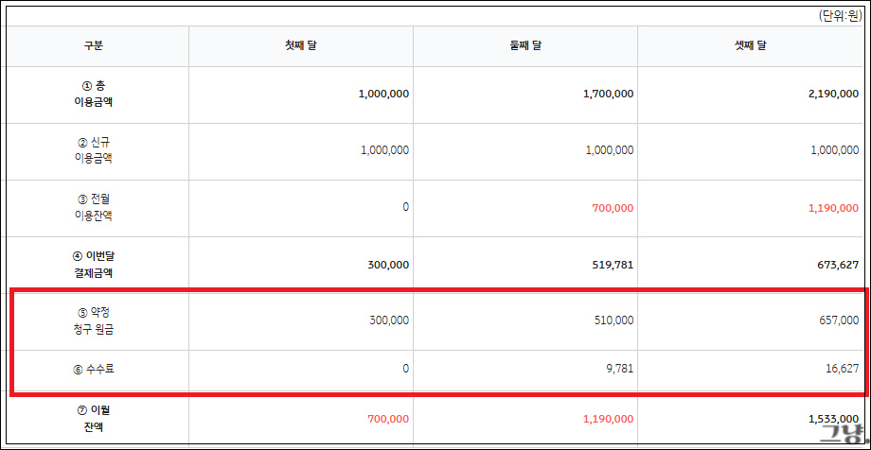Click the 9,781 fee cell
The width and height of the screenshot is (871, 450).
(615, 369)
